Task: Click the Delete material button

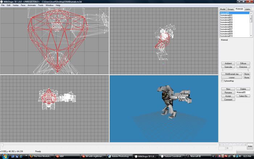Action: click(x=243, y=89)
